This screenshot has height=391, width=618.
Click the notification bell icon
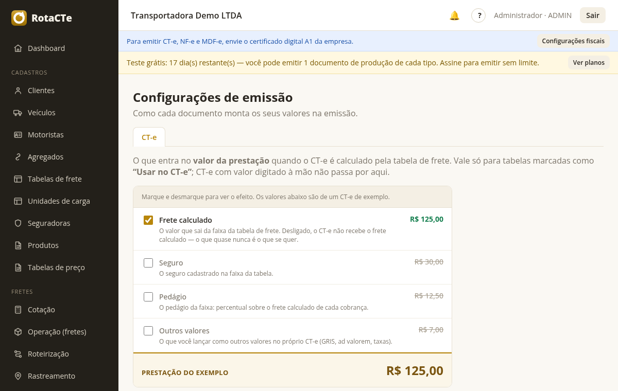coord(454,15)
